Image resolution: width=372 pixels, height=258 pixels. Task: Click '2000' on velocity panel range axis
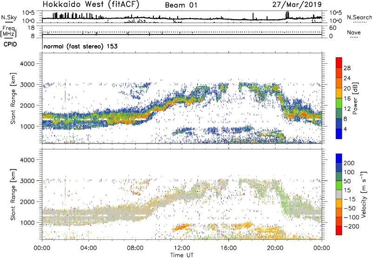tap(27, 202)
